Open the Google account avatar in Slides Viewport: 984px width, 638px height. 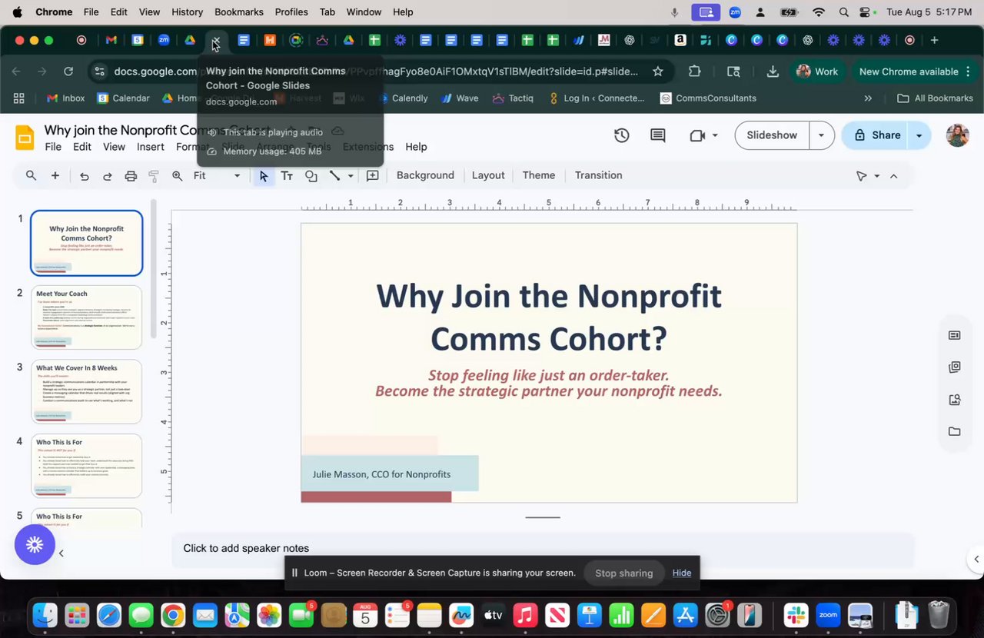click(957, 135)
